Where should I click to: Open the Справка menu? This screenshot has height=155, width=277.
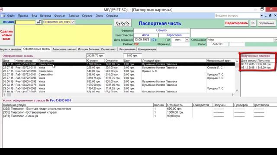112,15
